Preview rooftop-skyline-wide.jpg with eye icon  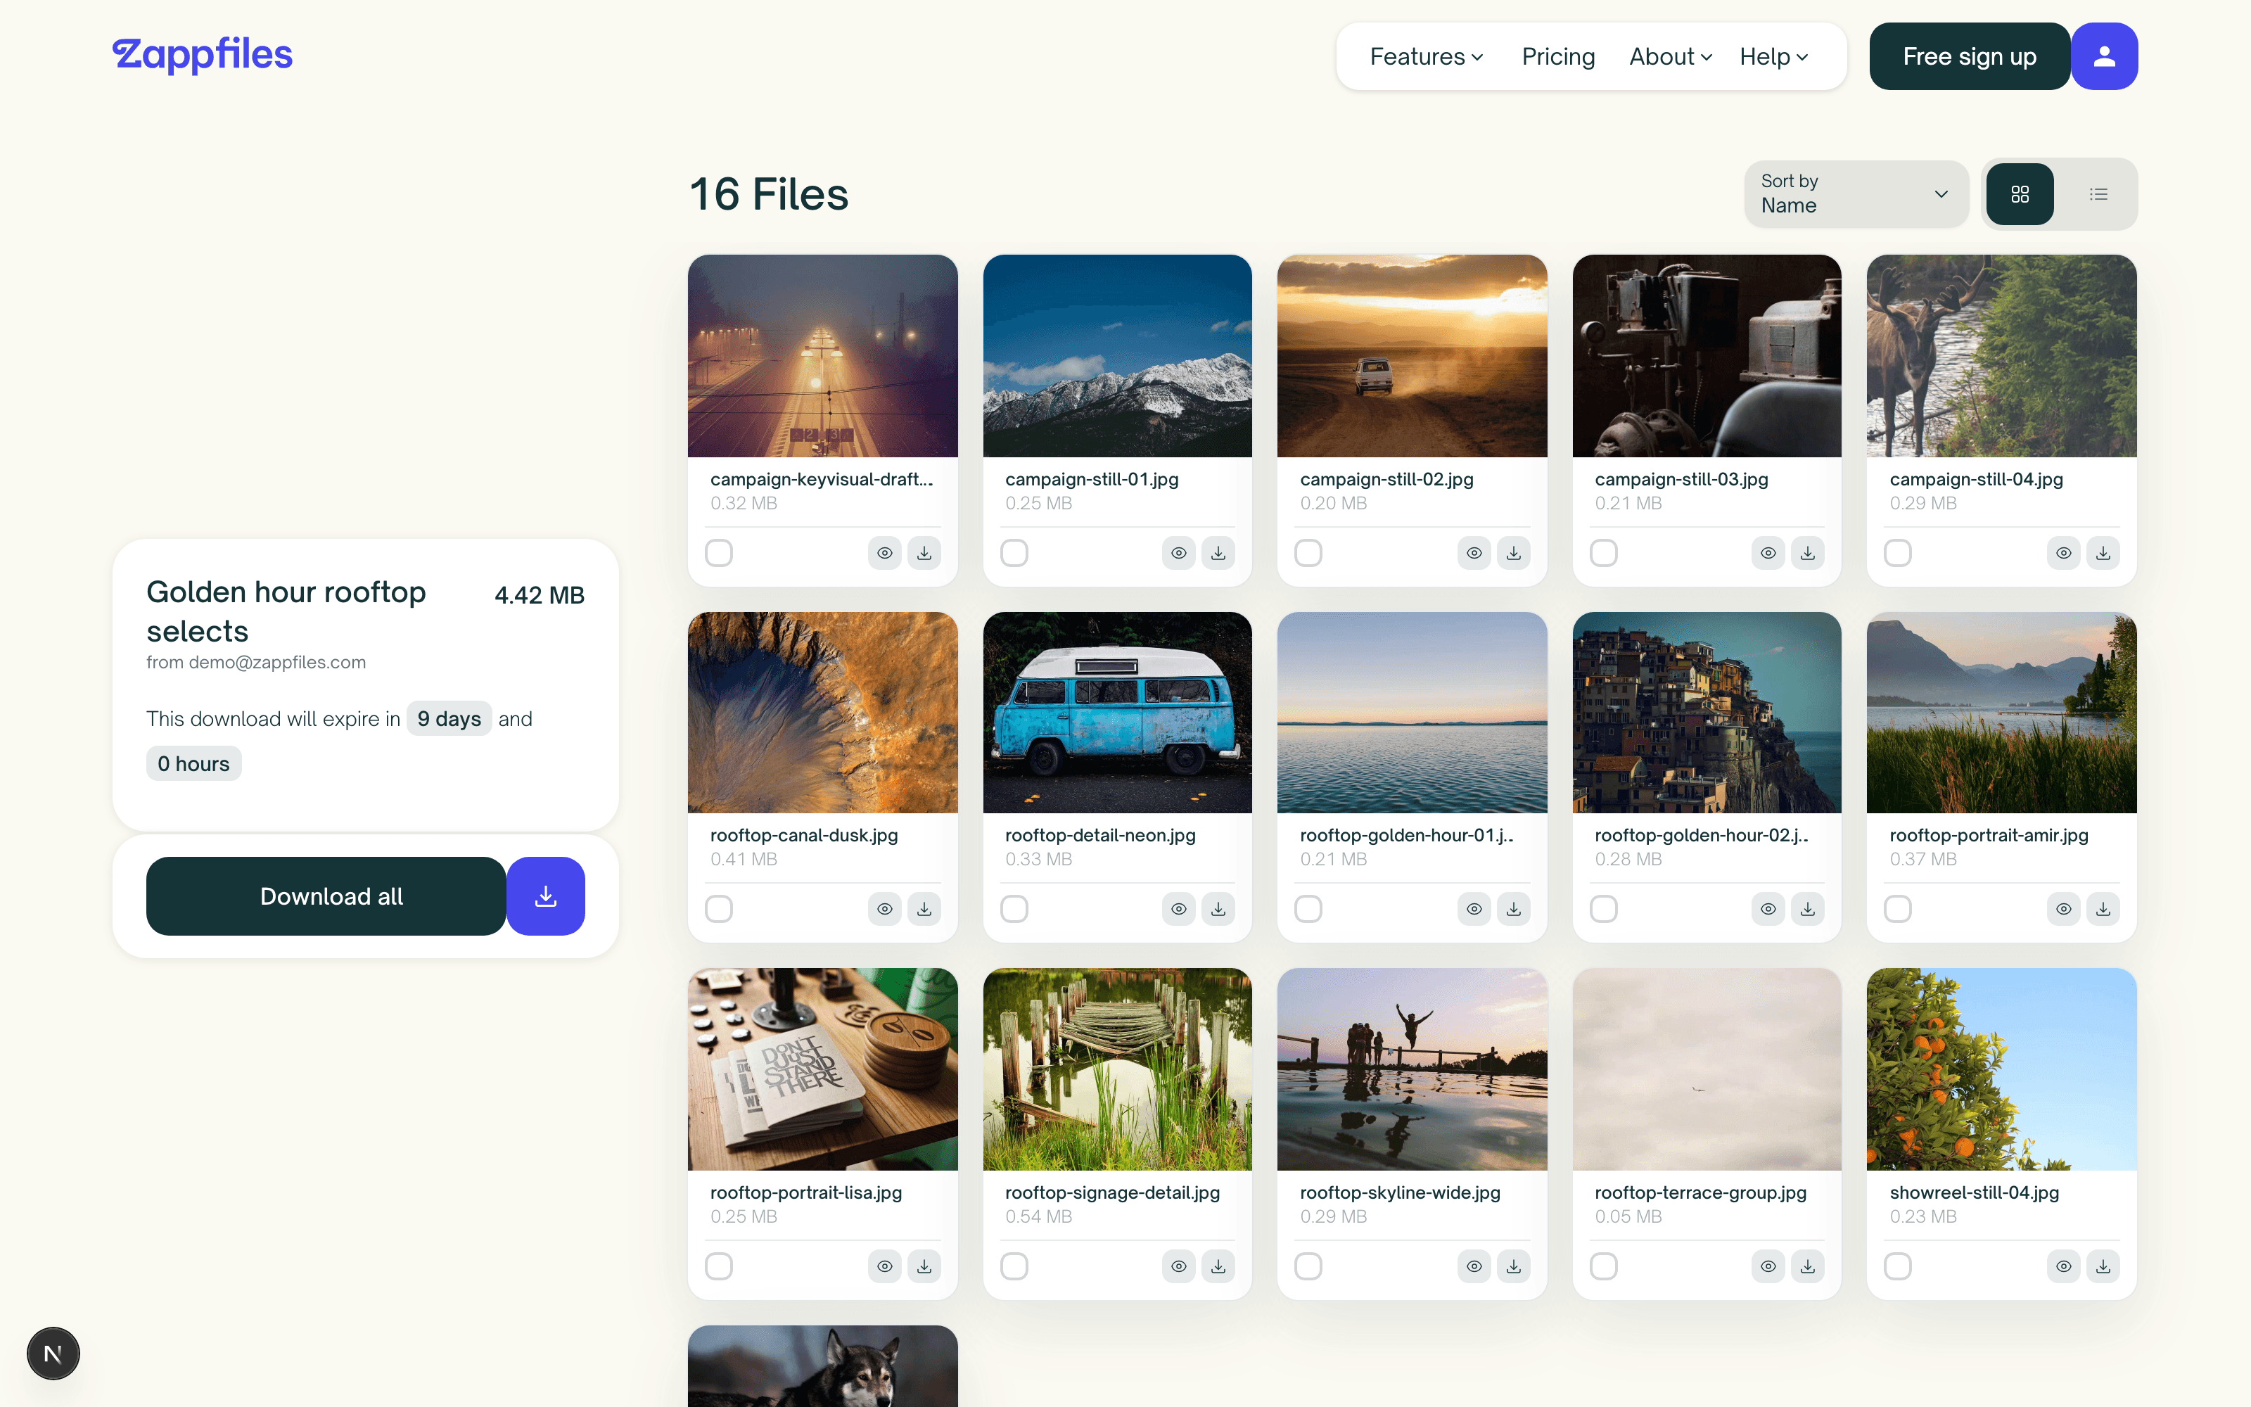click(x=1474, y=1266)
